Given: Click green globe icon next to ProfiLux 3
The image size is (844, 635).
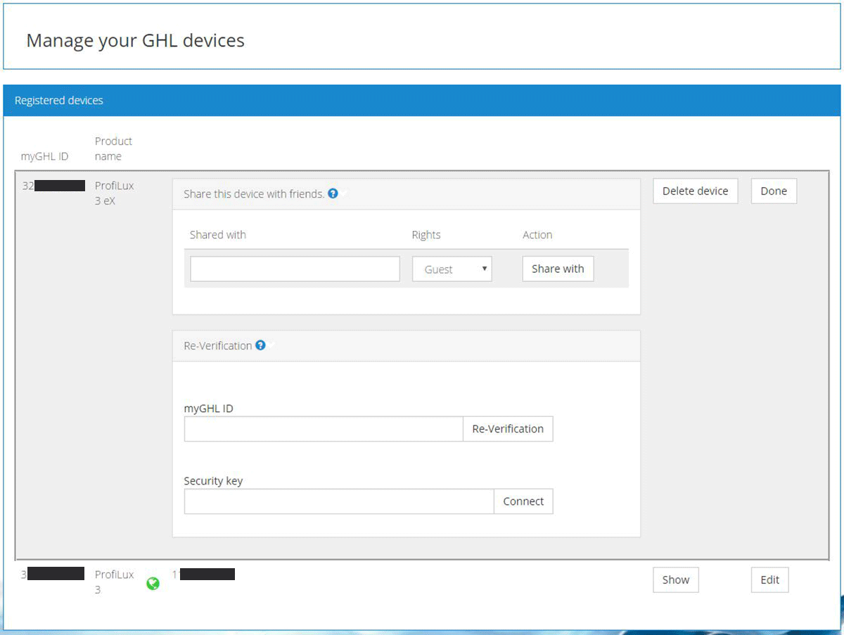Looking at the screenshot, I should click(x=153, y=583).
